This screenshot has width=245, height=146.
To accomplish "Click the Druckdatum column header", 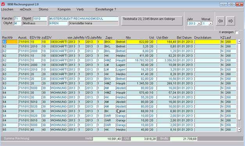I will pyautogui.click(x=203, y=38).
